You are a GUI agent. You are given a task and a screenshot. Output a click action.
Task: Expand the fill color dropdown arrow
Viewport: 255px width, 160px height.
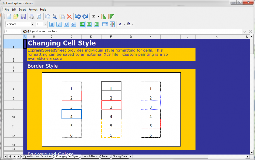coord(133,24)
